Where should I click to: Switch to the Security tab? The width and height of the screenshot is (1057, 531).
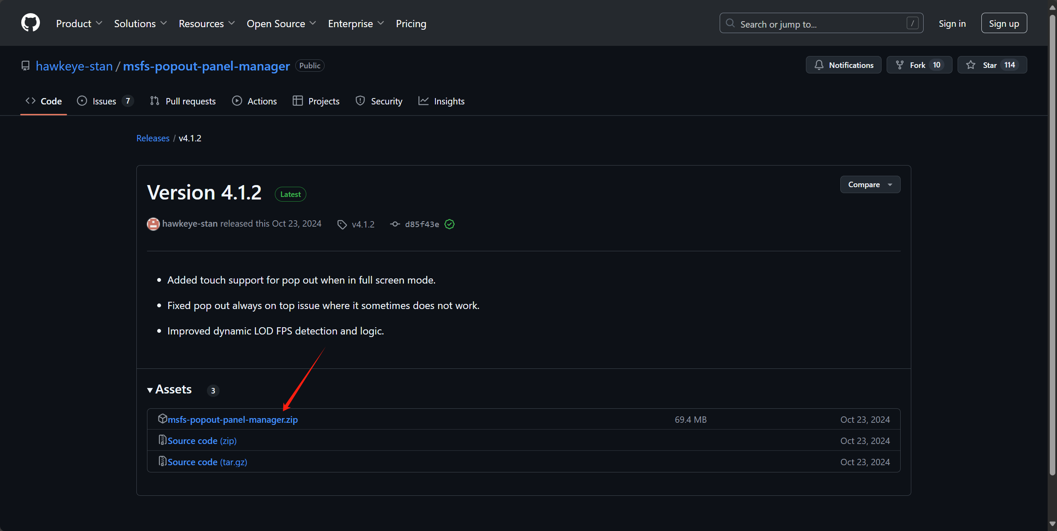(x=379, y=101)
